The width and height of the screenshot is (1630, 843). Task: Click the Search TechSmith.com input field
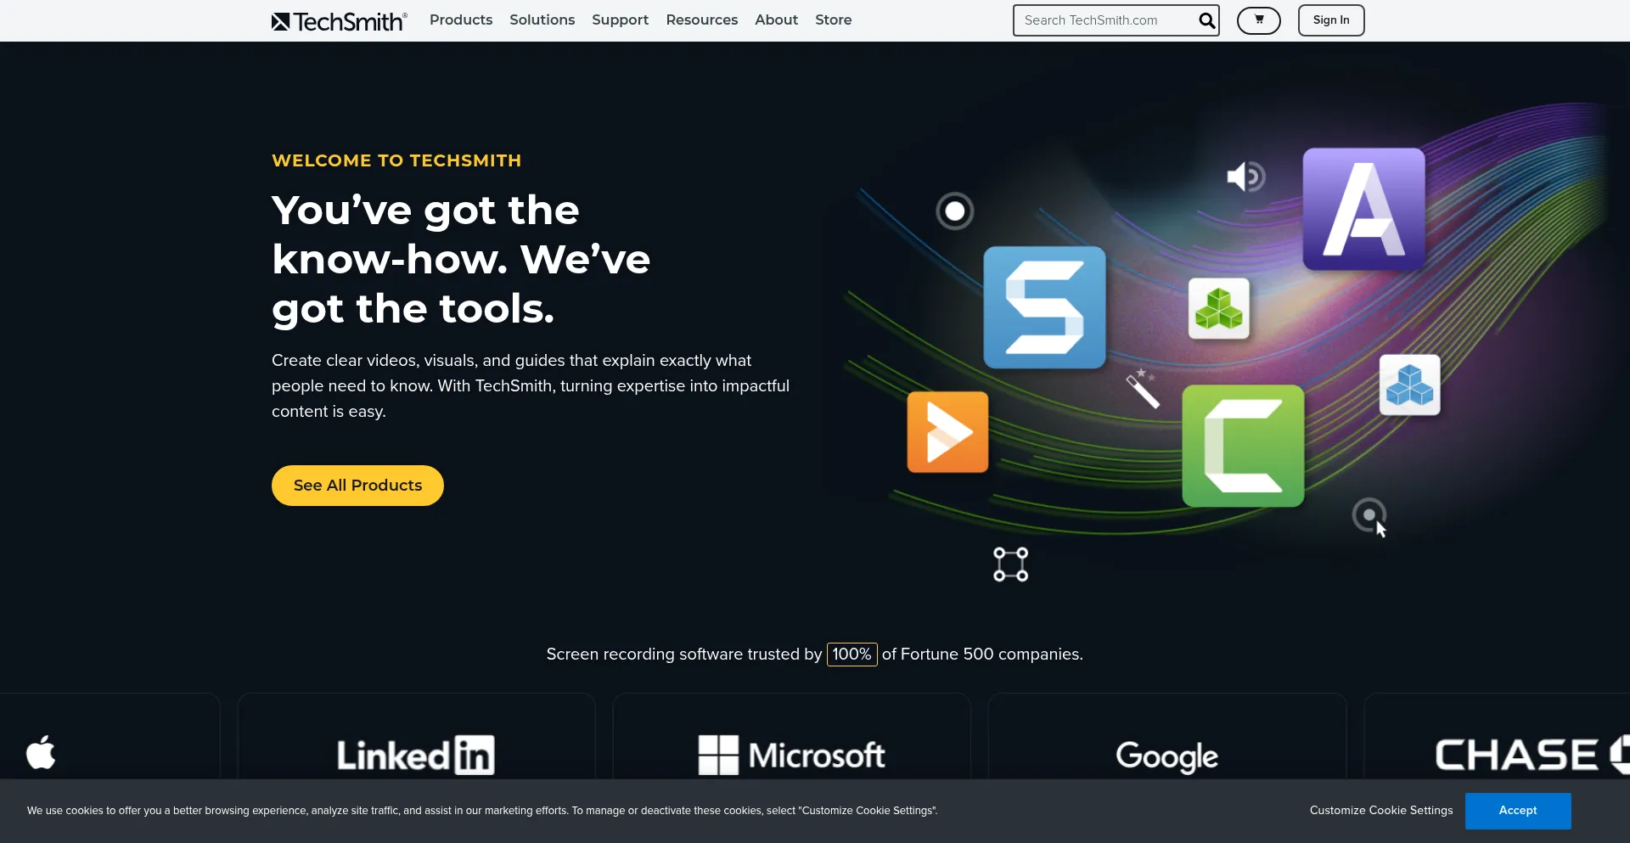(x=1104, y=20)
